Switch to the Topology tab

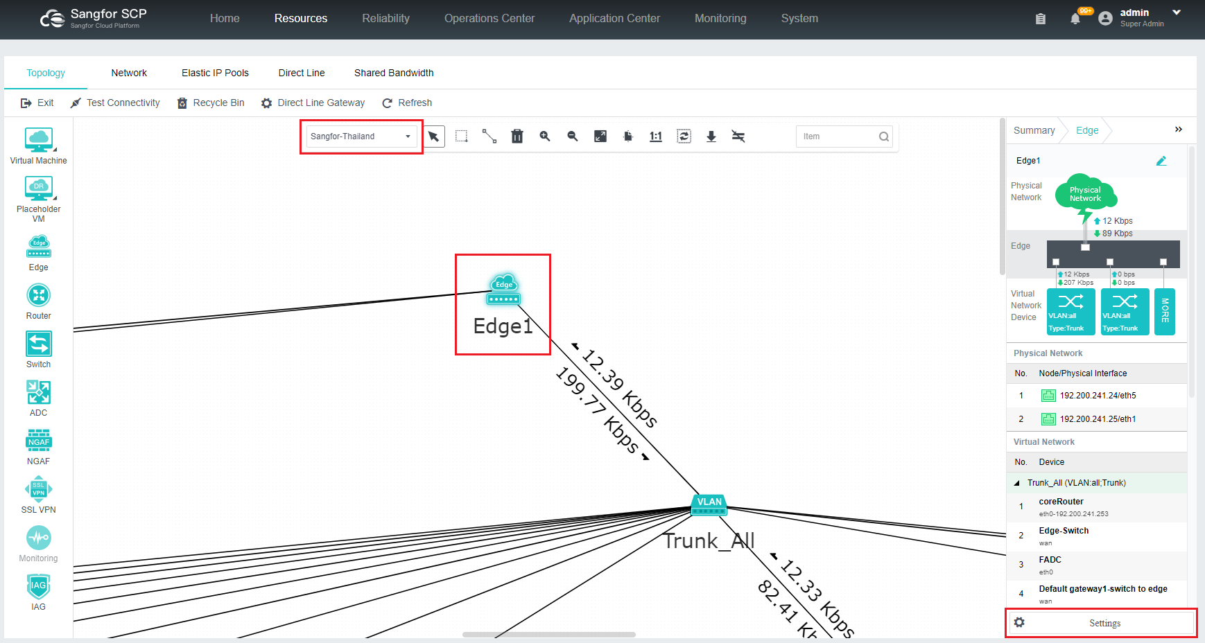(46, 73)
